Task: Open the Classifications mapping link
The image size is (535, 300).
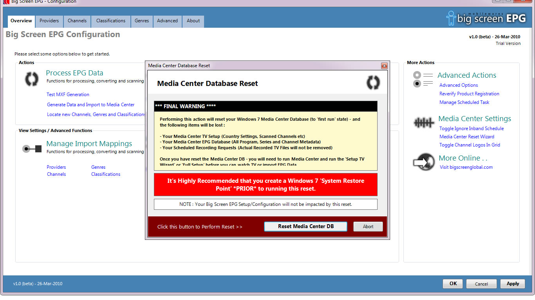Action: (x=106, y=174)
